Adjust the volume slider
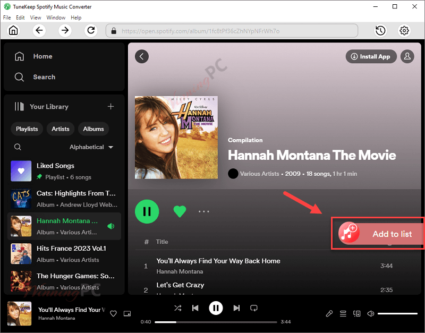The height and width of the screenshot is (333, 425). point(397,314)
